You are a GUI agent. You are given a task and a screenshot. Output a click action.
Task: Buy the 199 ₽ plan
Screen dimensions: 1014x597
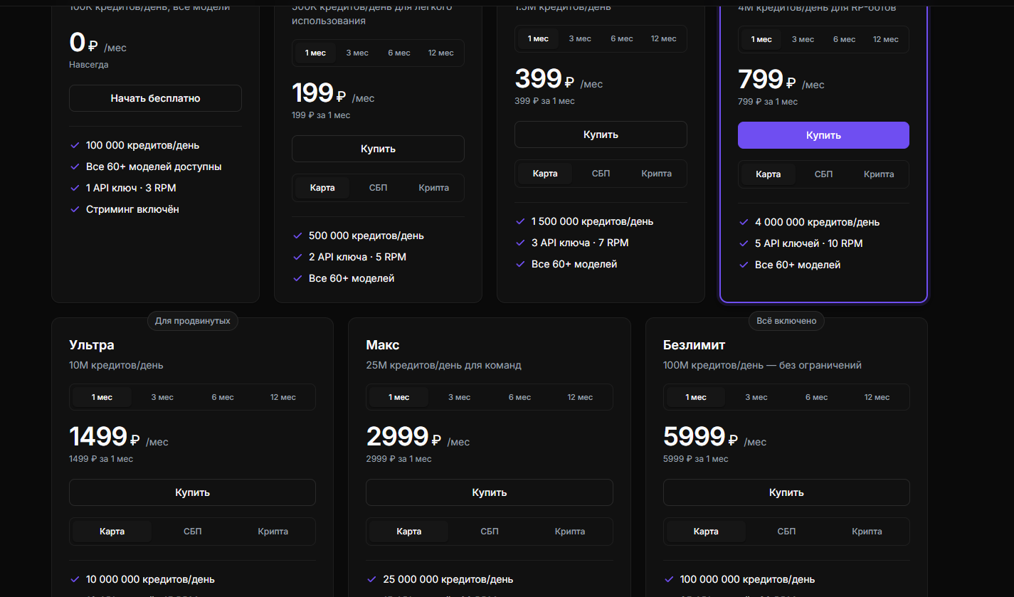tap(378, 149)
